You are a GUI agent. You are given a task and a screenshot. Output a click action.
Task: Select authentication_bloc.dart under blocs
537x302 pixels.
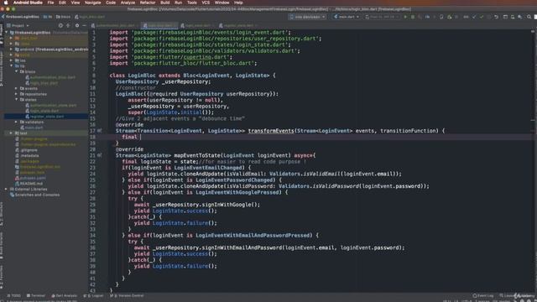click(x=50, y=77)
